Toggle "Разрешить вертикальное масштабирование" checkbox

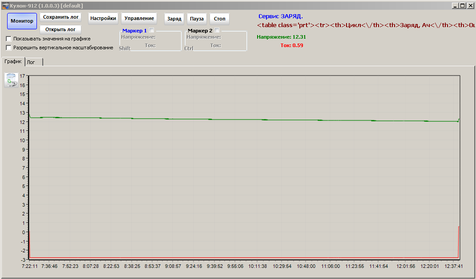9,48
